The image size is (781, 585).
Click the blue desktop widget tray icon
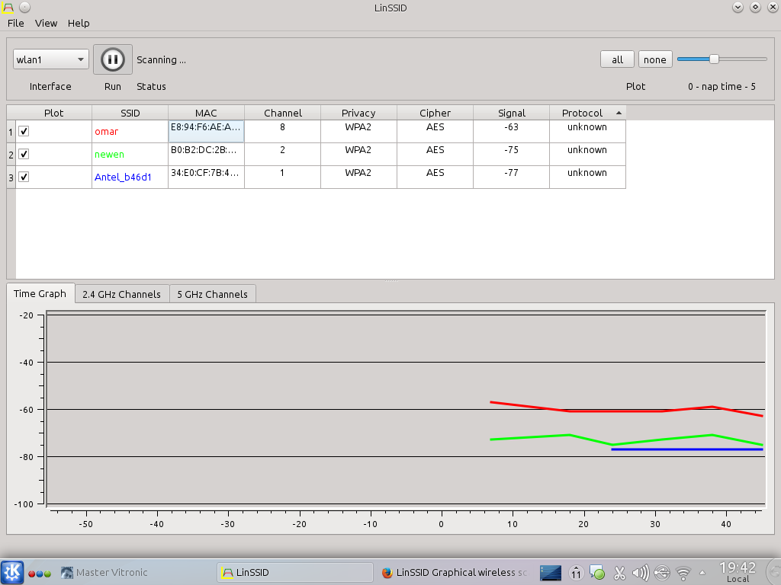(x=551, y=573)
